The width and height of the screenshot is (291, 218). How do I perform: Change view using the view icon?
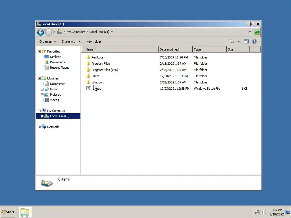pos(232,41)
